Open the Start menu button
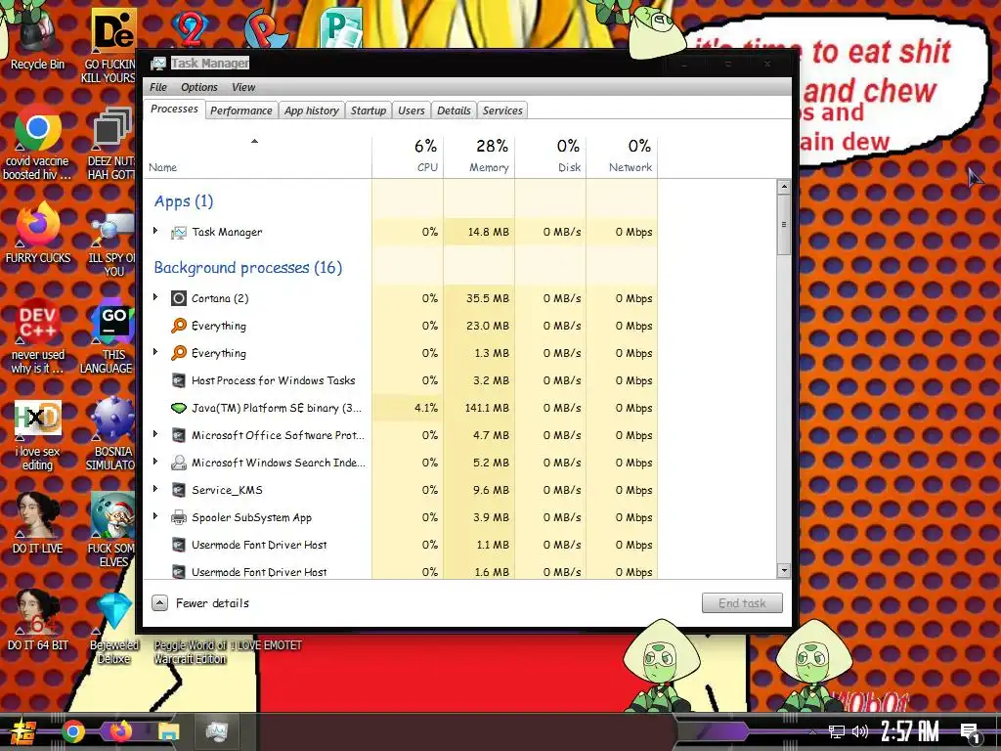Image resolution: width=1001 pixels, height=751 pixels. click(23, 733)
